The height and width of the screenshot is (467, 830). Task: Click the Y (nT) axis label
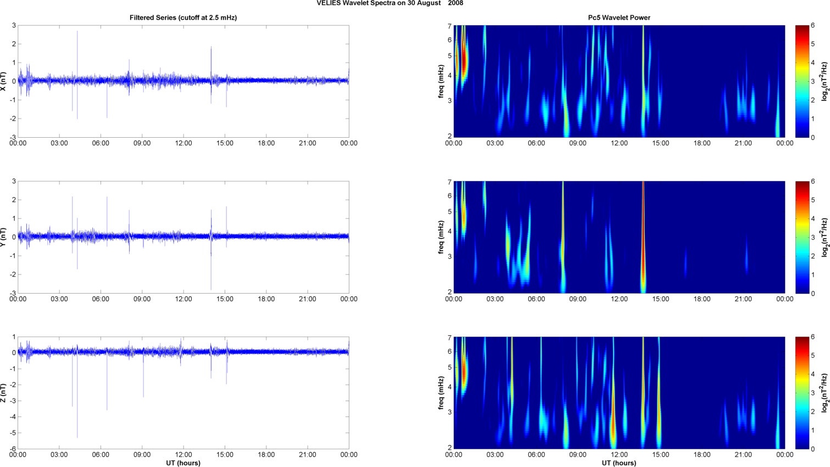pos(4,237)
